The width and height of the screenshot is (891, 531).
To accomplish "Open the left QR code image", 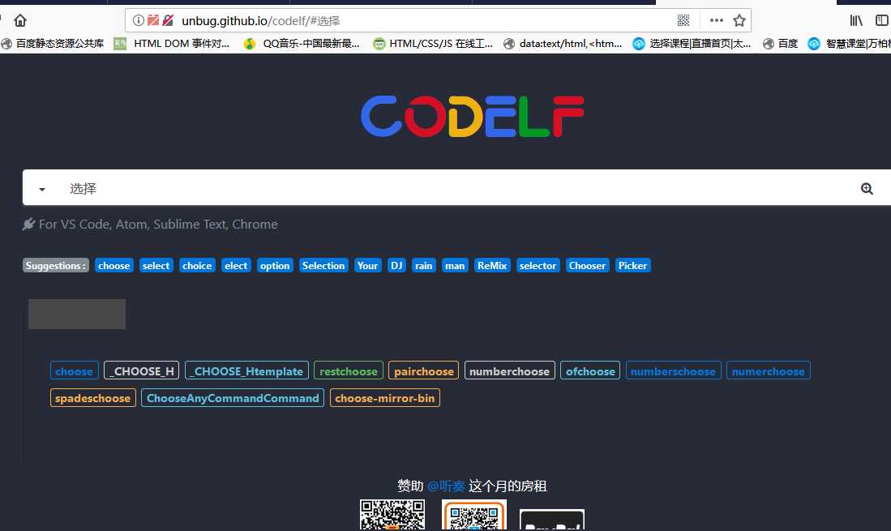I will coord(392,515).
